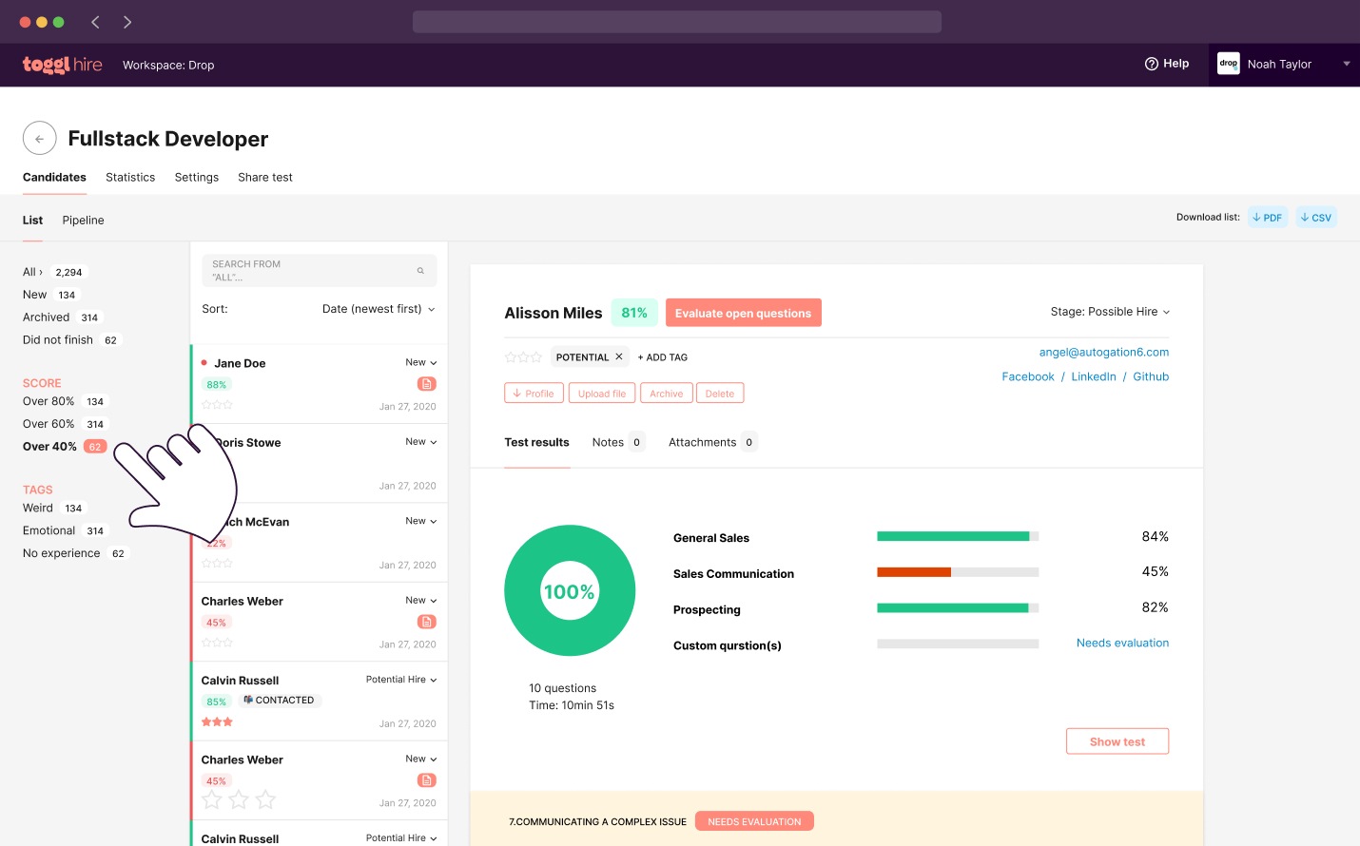Click the Profile button

tap(534, 394)
